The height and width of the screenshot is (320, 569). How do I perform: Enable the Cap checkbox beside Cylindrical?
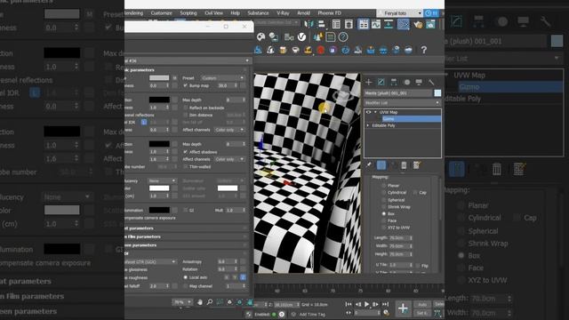coord(415,192)
